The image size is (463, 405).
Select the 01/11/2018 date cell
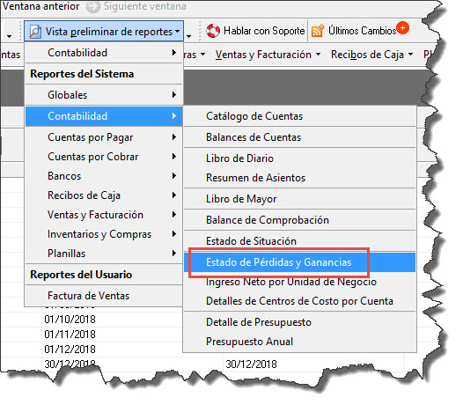click(x=70, y=334)
